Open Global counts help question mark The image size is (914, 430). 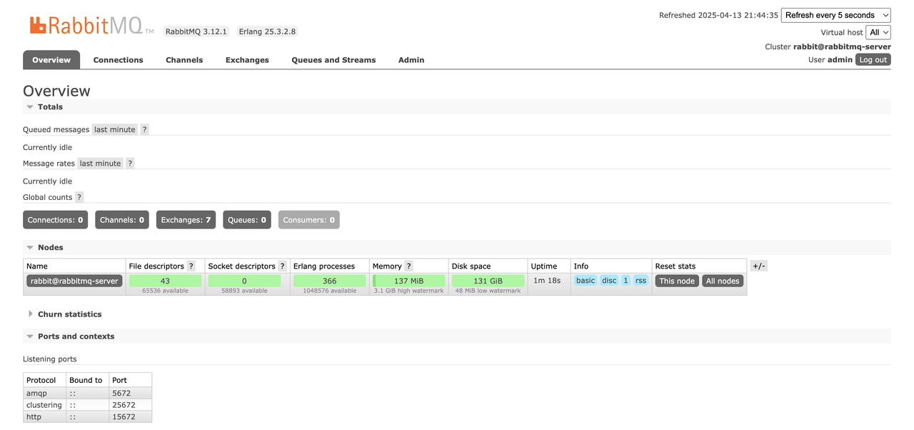tap(79, 197)
